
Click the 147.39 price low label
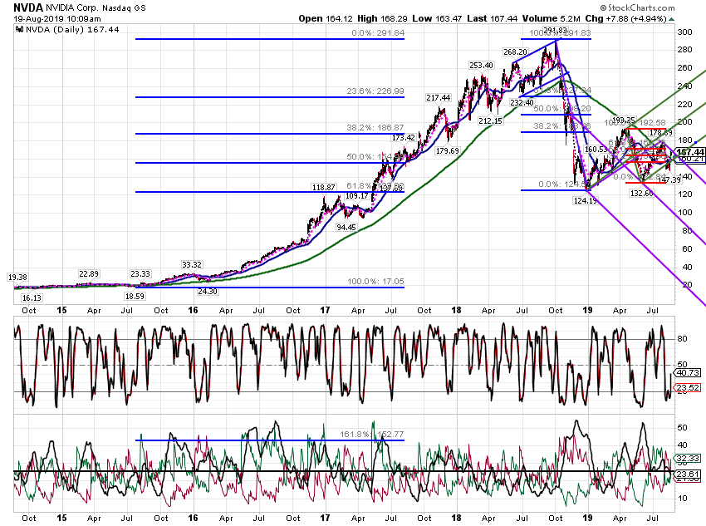tap(669, 179)
